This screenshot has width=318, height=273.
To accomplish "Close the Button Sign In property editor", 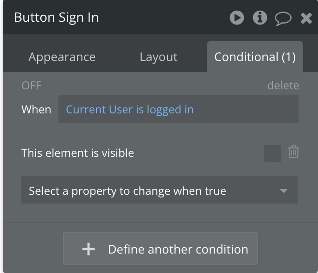I will (x=306, y=18).
